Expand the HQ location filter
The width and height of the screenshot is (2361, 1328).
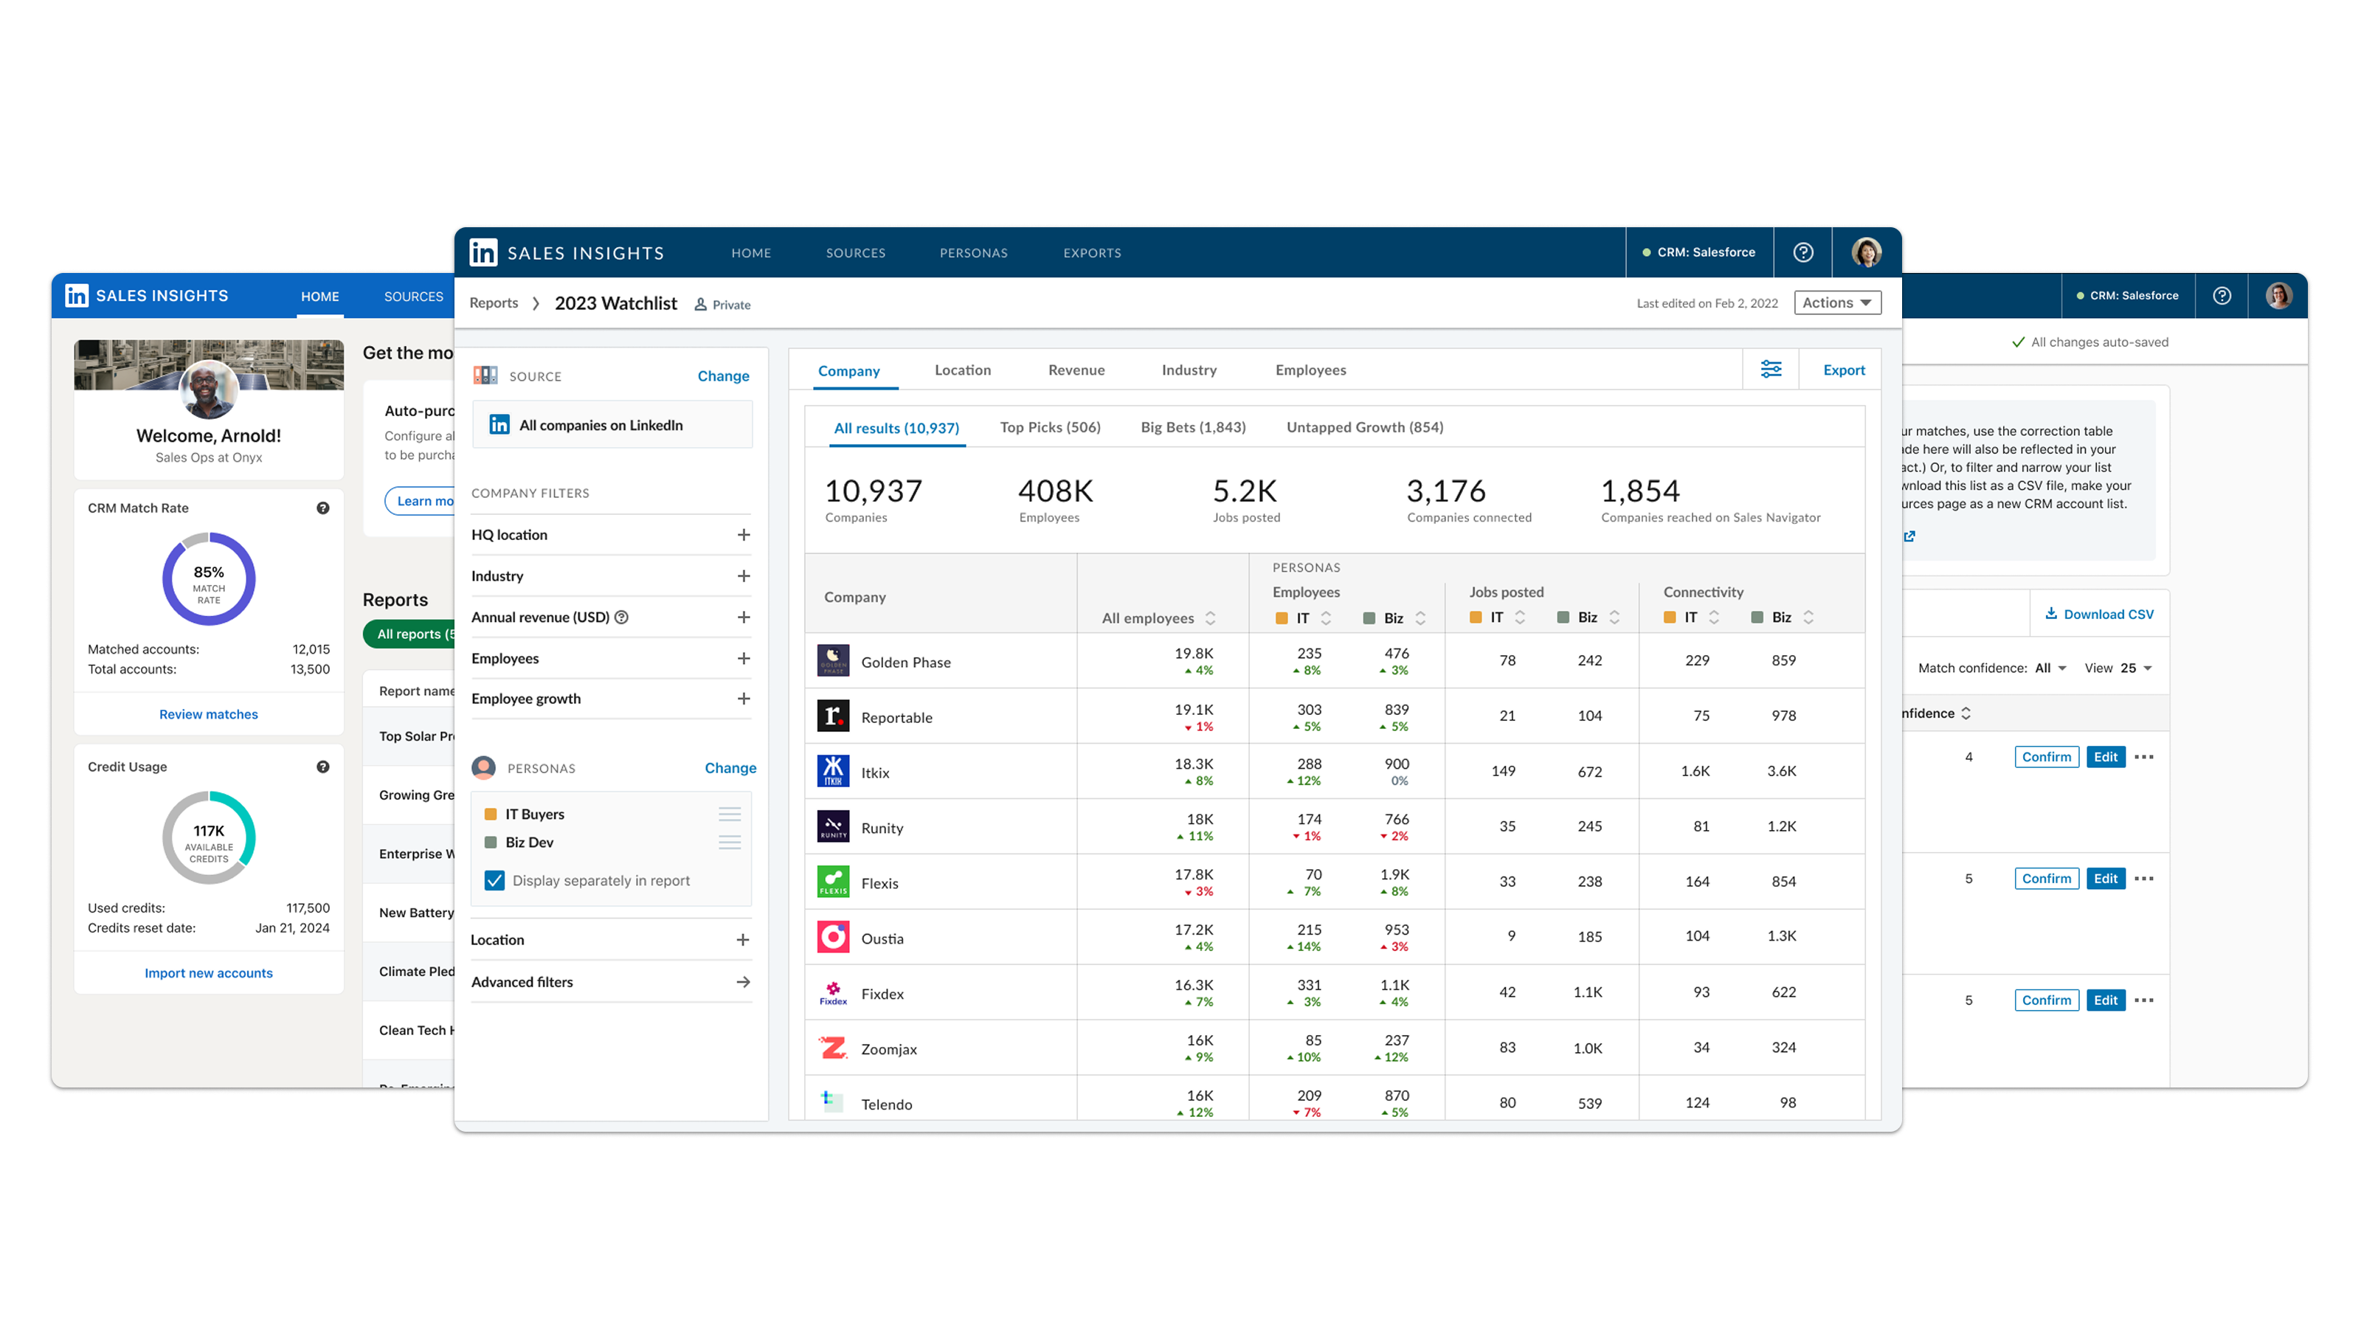[x=743, y=535]
